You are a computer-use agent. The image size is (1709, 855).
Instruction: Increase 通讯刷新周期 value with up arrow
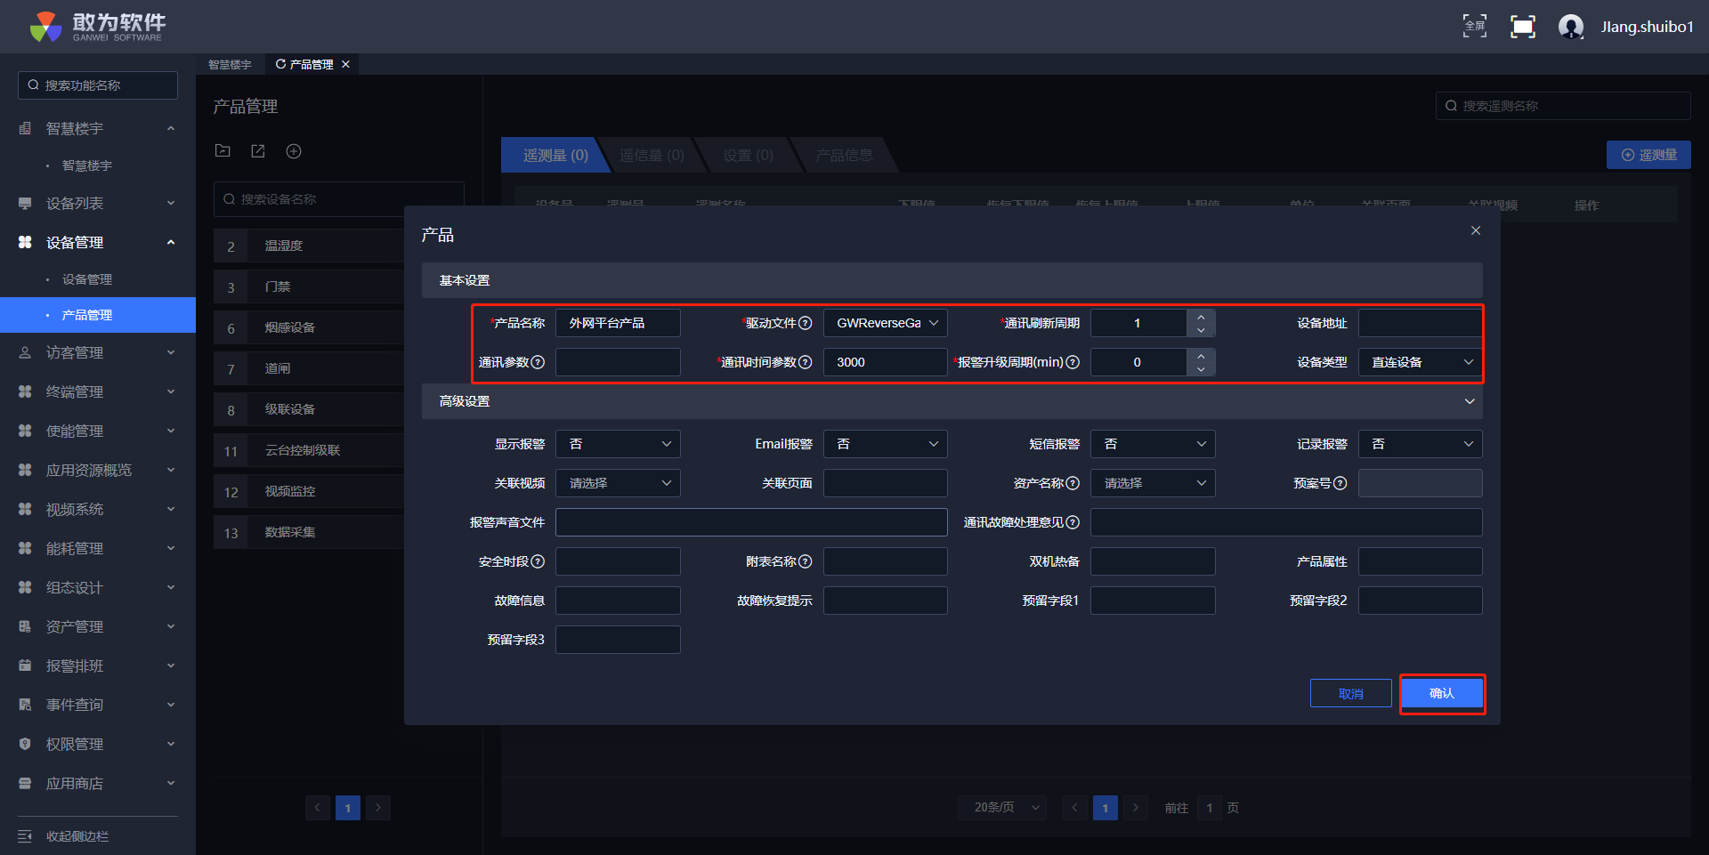pyautogui.click(x=1201, y=317)
